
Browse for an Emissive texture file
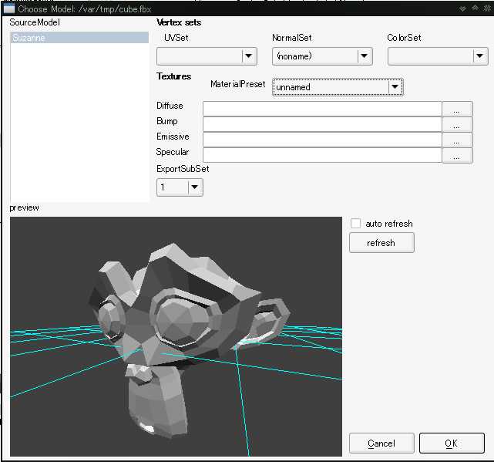[x=457, y=140]
